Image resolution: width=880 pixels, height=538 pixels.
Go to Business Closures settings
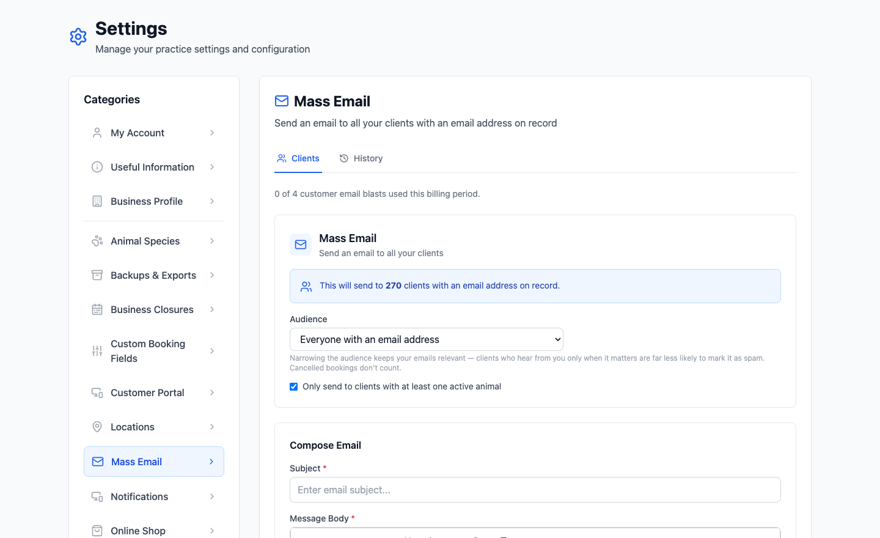[x=154, y=309]
